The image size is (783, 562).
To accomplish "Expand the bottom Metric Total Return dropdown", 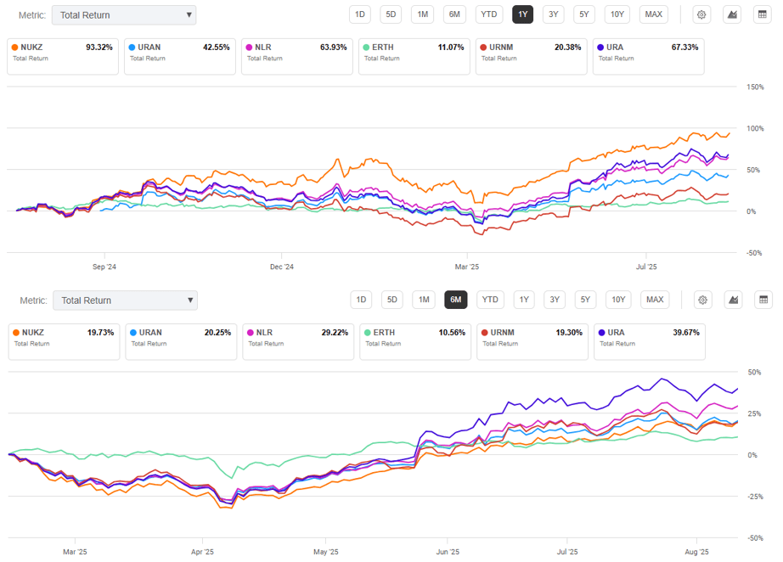I will click(125, 300).
